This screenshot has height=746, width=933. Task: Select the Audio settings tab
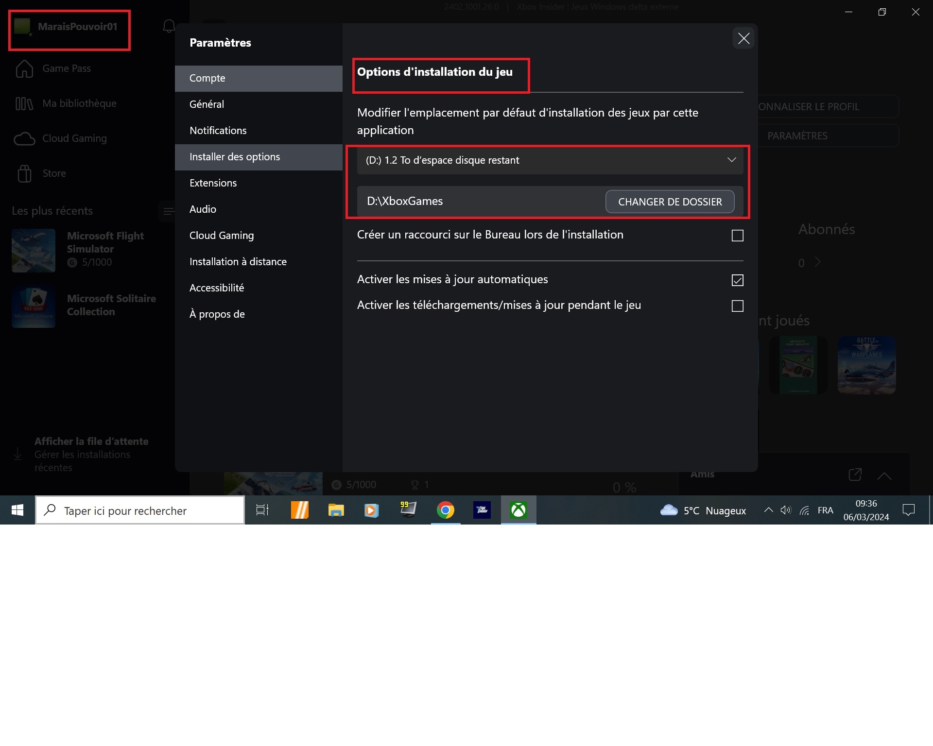pyautogui.click(x=203, y=209)
